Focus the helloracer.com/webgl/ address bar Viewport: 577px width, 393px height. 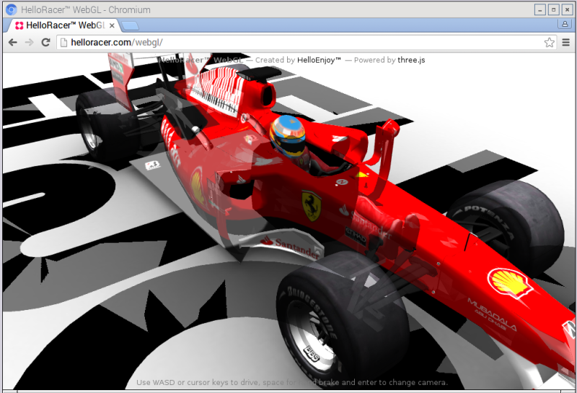click(x=306, y=43)
